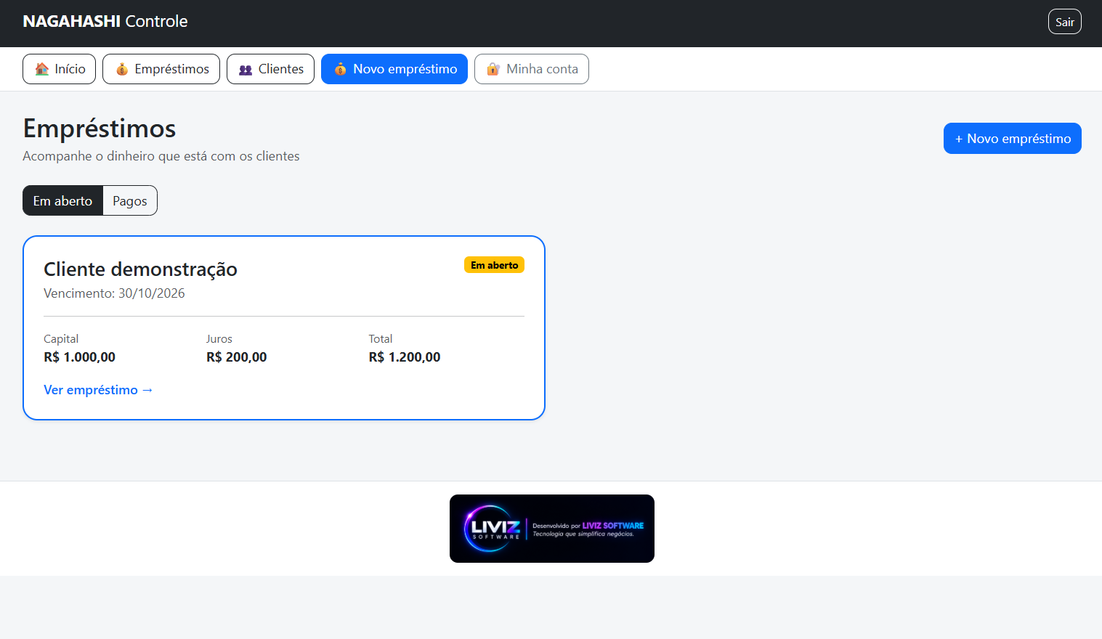Click the house icon beside Início

click(42, 69)
